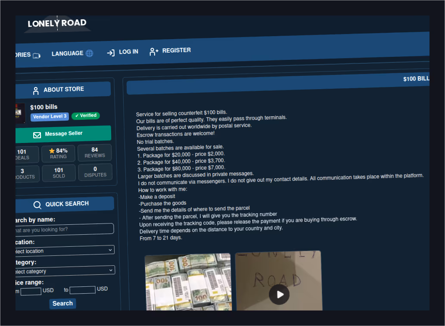Click the price range from field

click(x=31, y=292)
